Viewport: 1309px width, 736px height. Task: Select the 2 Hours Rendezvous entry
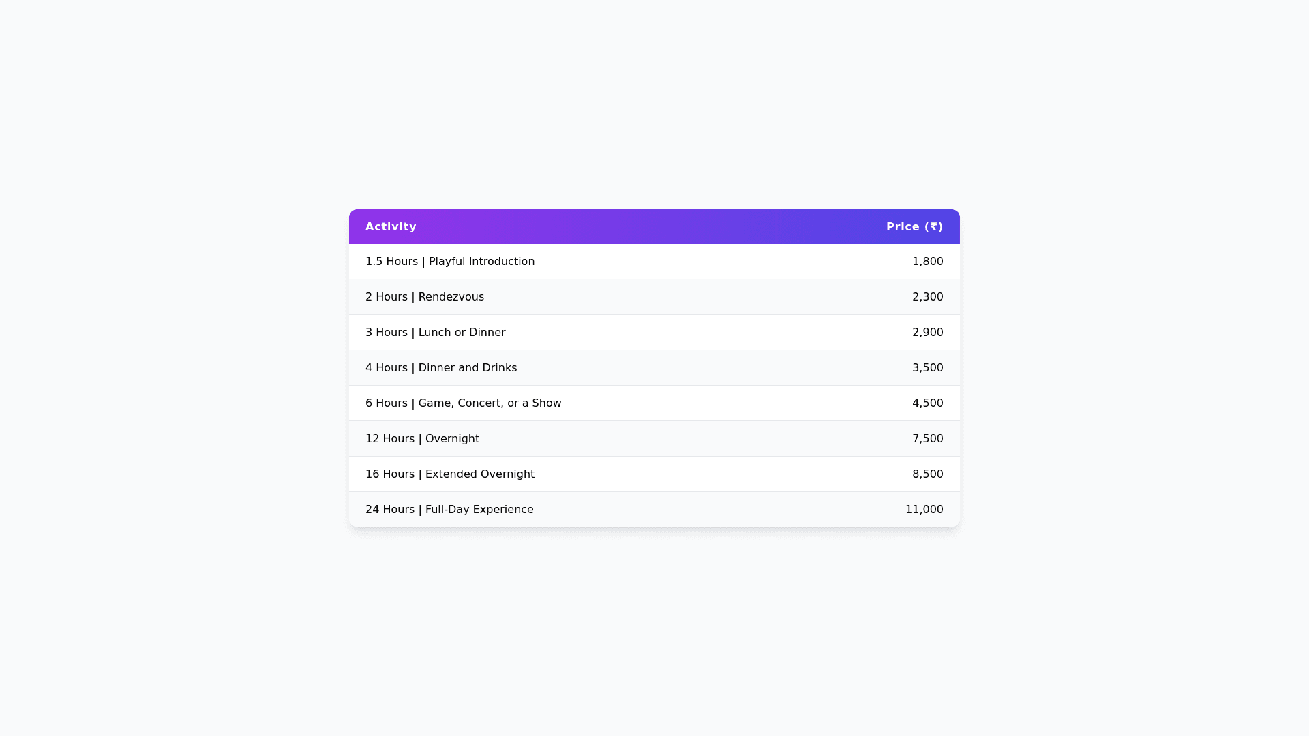(425, 297)
